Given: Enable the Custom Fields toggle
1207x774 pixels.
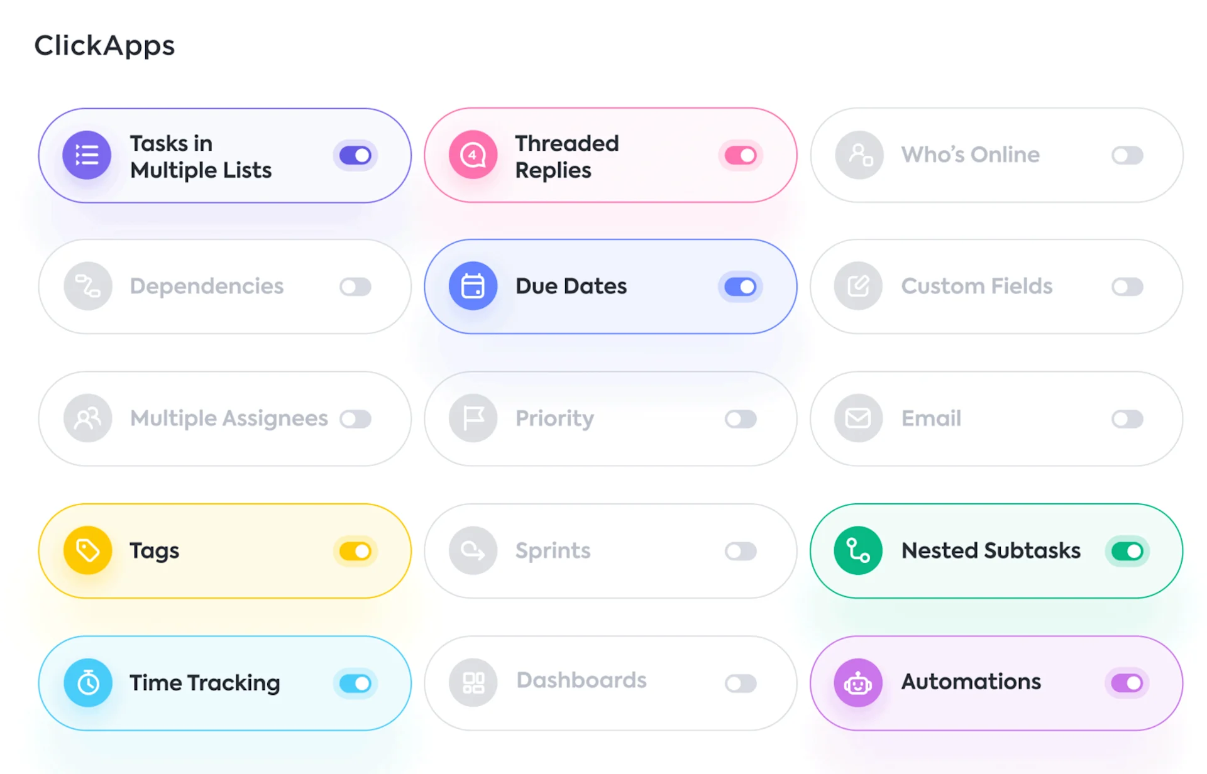Looking at the screenshot, I should point(1127,287).
